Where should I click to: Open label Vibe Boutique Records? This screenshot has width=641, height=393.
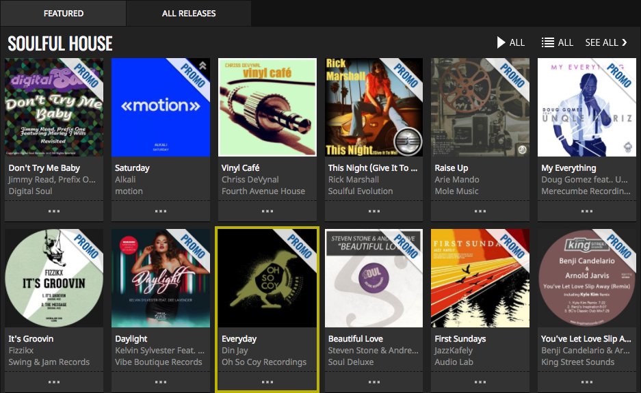159,362
